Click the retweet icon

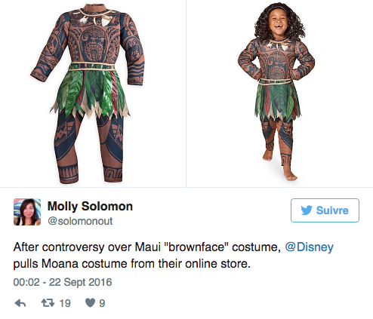point(48,303)
